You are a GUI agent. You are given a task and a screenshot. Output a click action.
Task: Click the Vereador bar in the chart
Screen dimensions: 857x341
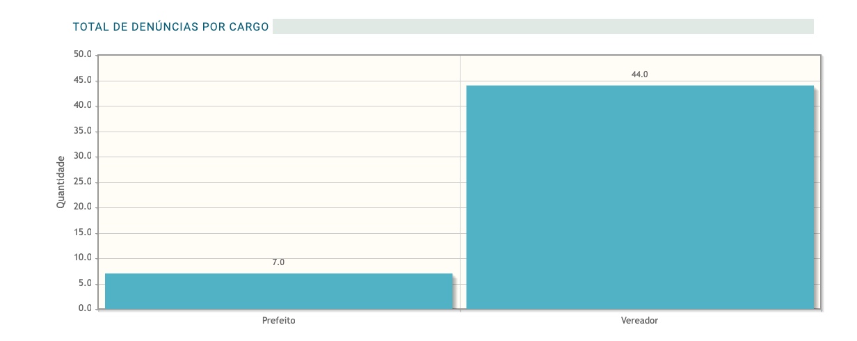[x=639, y=197]
